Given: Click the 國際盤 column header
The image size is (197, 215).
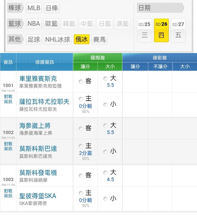Looking at the screenshot, I should tap(97, 58).
